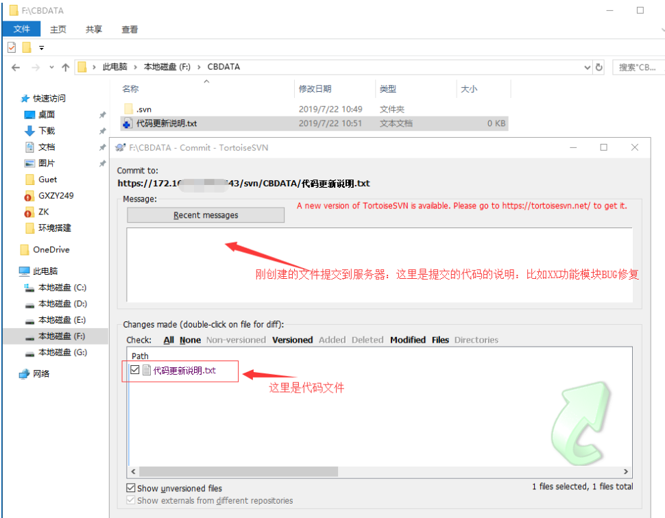Click the pin icon beside 图片
This screenshot has height=518, width=665.
point(102,163)
